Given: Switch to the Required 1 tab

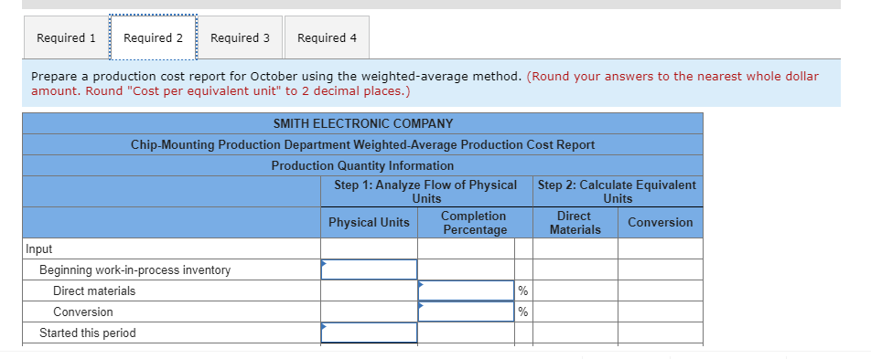Looking at the screenshot, I should (66, 37).
